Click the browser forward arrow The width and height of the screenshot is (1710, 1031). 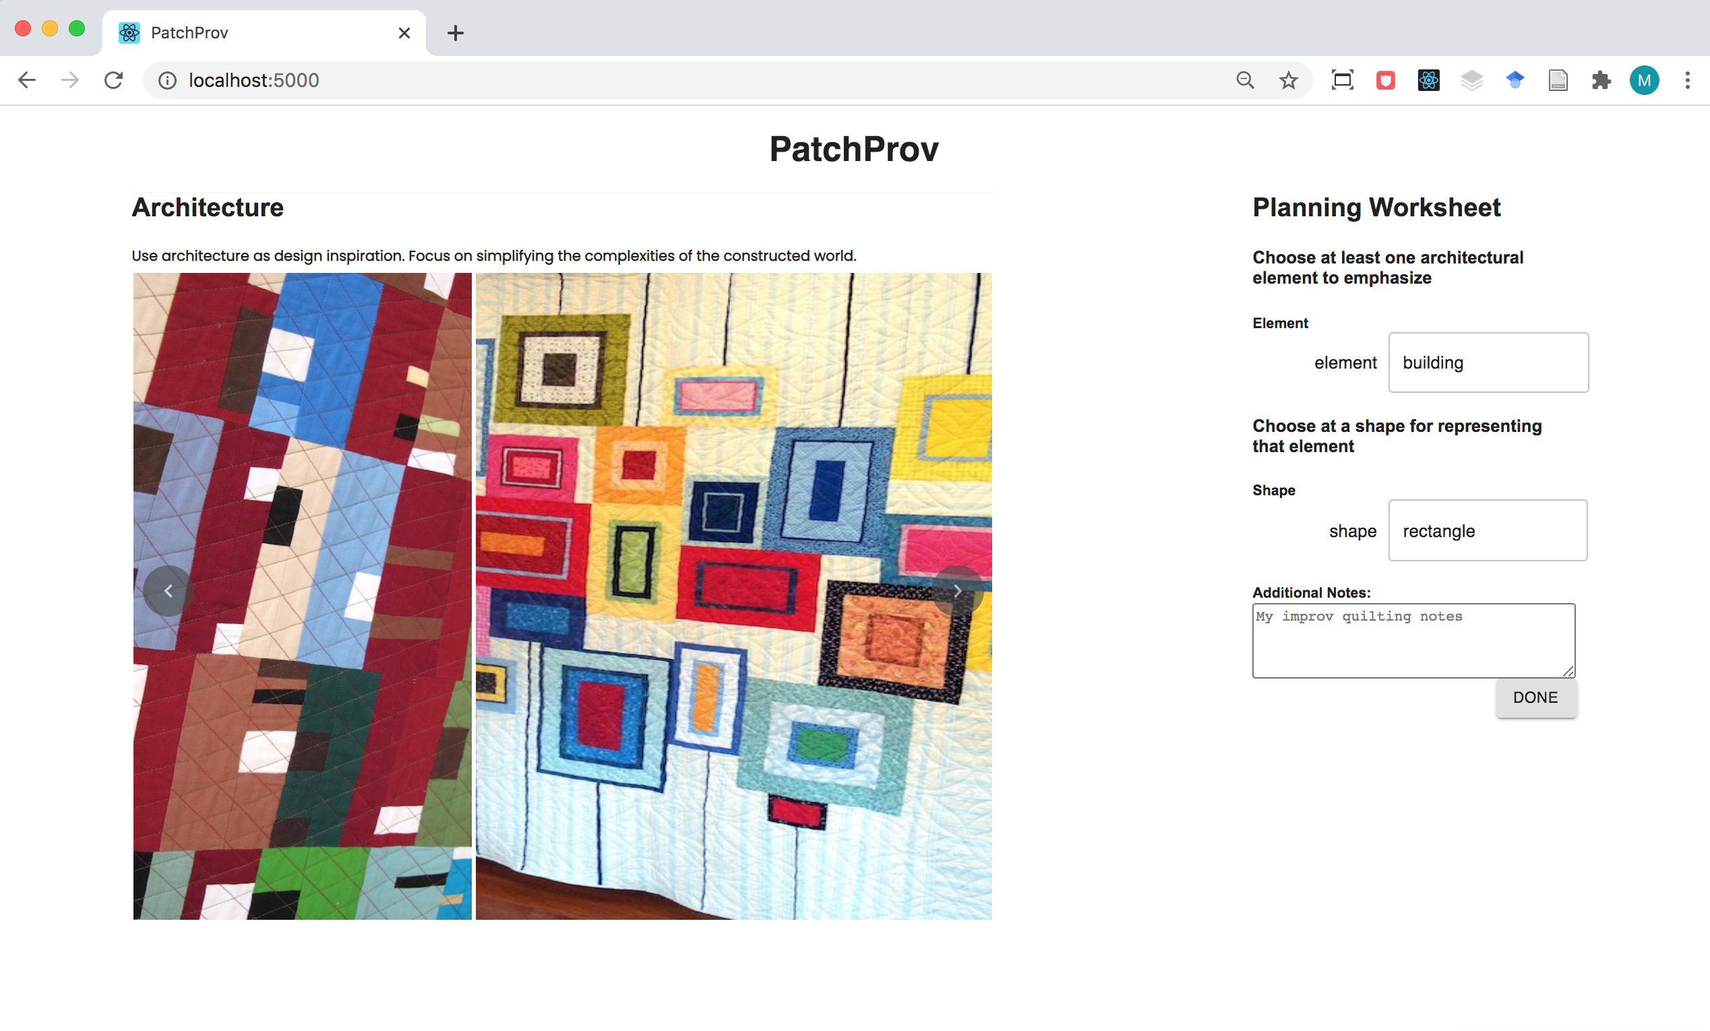click(x=70, y=80)
